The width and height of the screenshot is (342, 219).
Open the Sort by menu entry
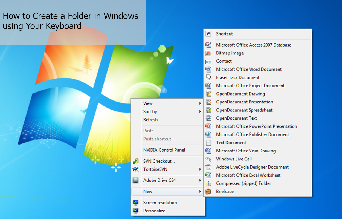click(x=167, y=112)
